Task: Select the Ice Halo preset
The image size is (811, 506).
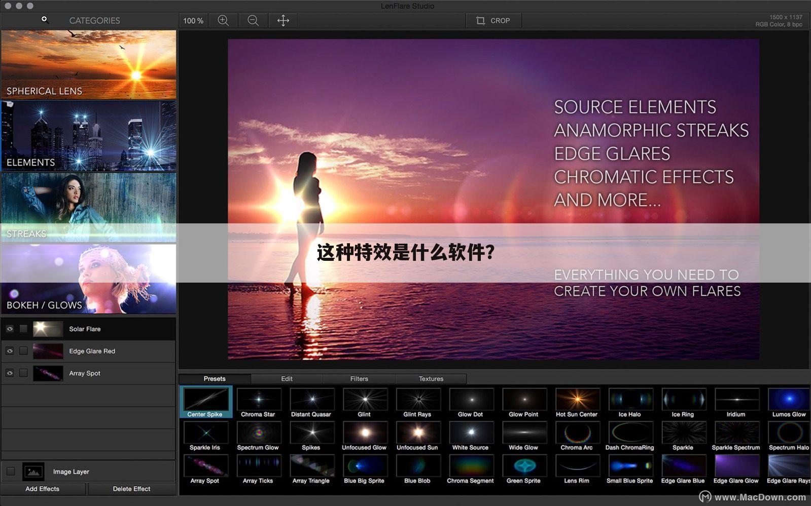Action: (630, 402)
